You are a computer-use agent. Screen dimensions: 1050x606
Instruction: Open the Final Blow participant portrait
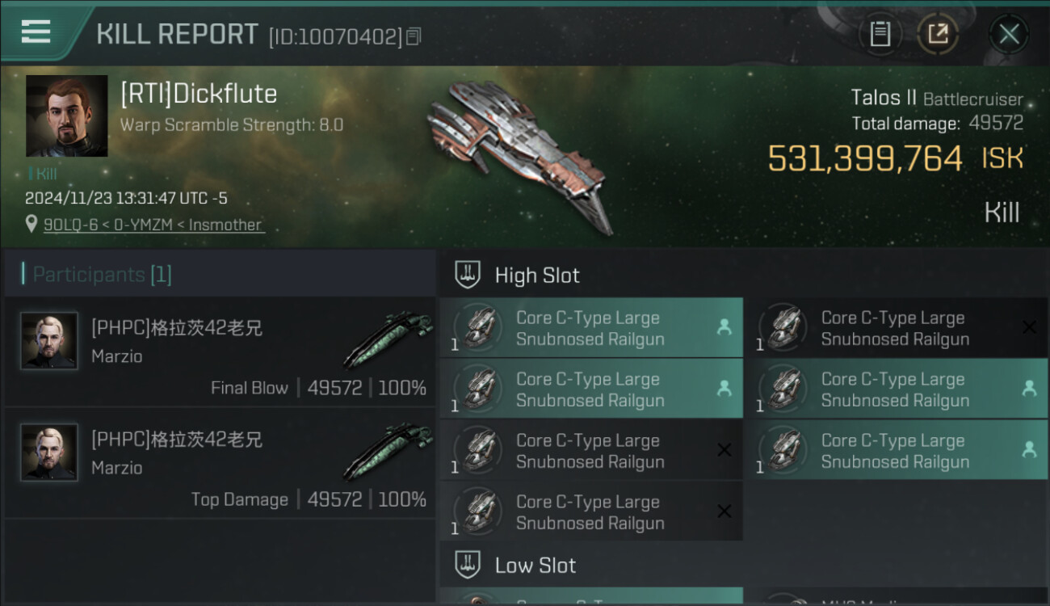[49, 341]
